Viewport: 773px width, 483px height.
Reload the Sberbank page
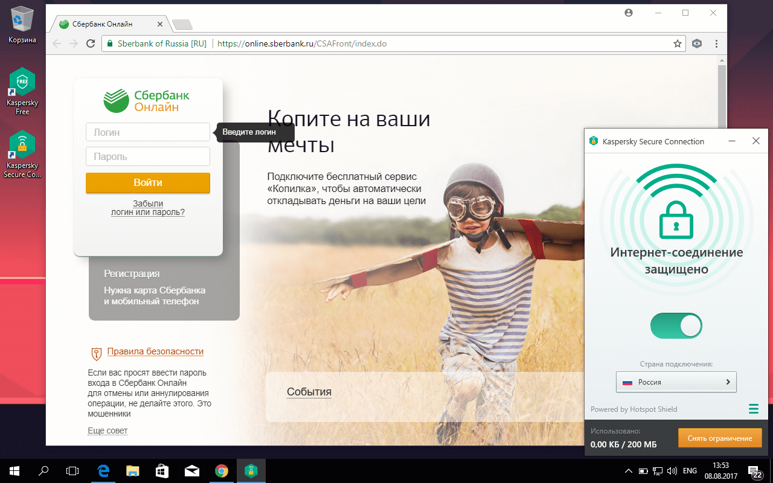pos(91,43)
